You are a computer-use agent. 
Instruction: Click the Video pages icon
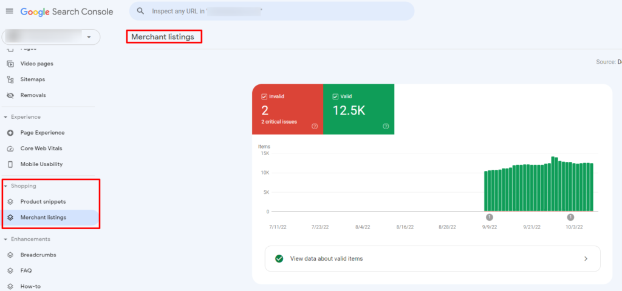click(11, 64)
